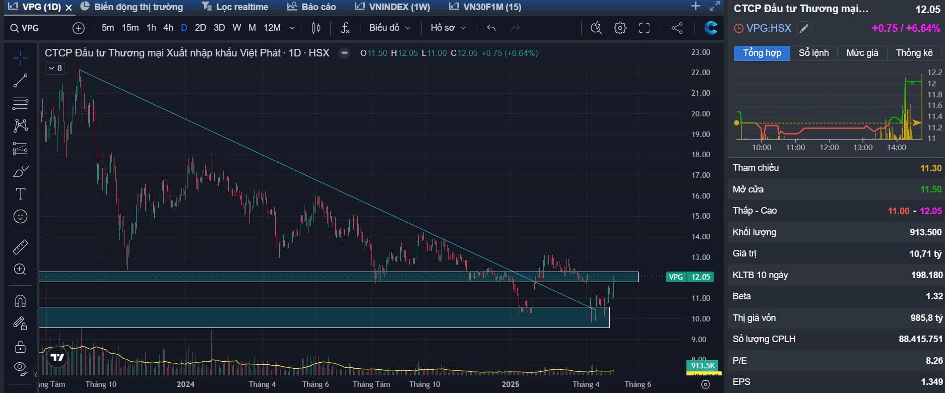
Task: Click the Khối lượng value 913.500
Action: click(925, 232)
